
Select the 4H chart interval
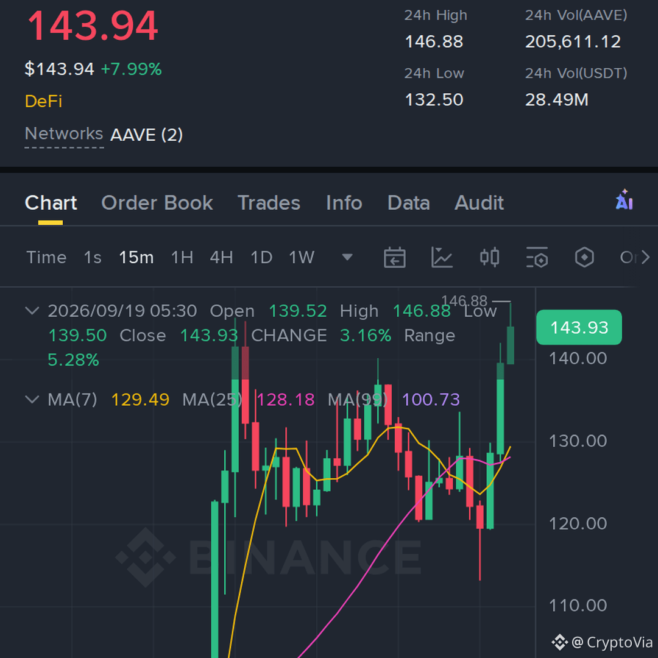click(222, 257)
